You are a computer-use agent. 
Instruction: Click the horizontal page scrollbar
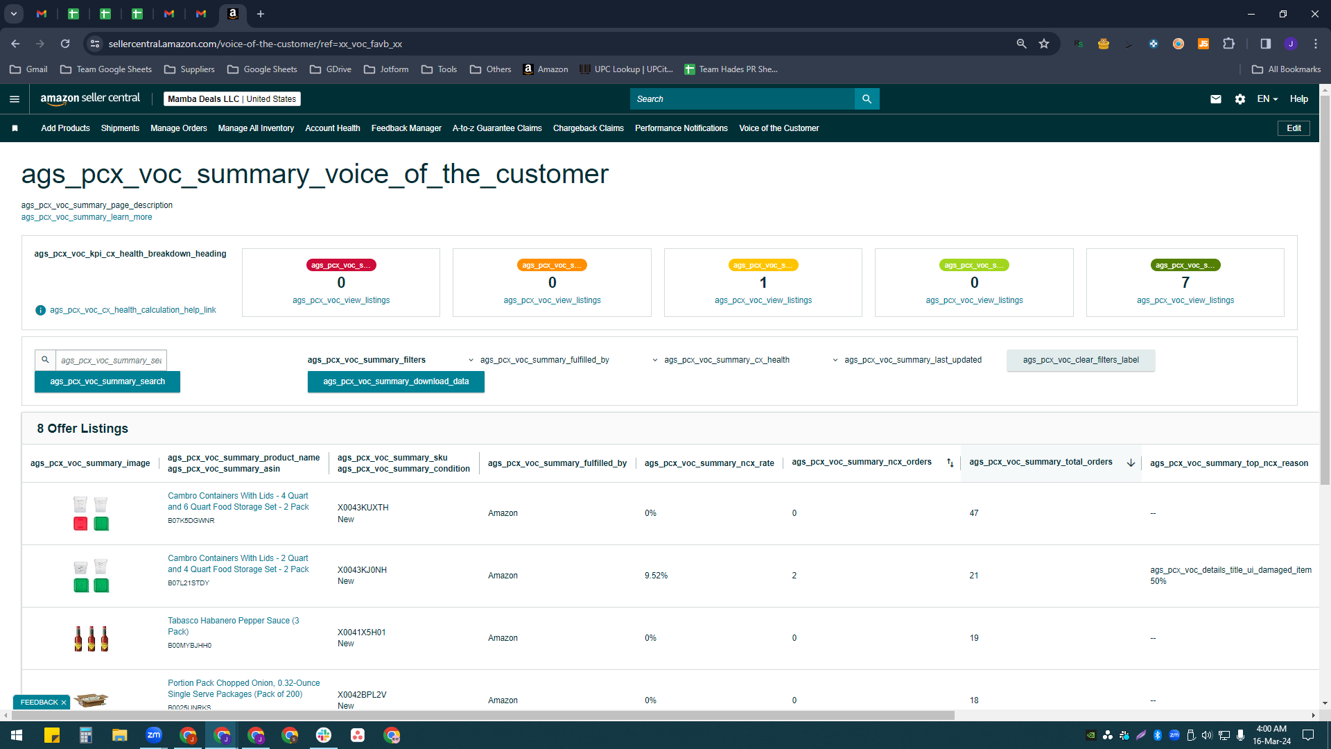point(482,715)
